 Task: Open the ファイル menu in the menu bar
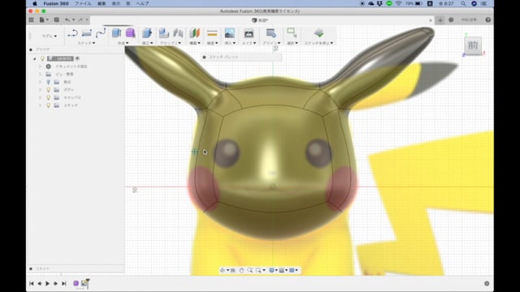(x=83, y=3)
